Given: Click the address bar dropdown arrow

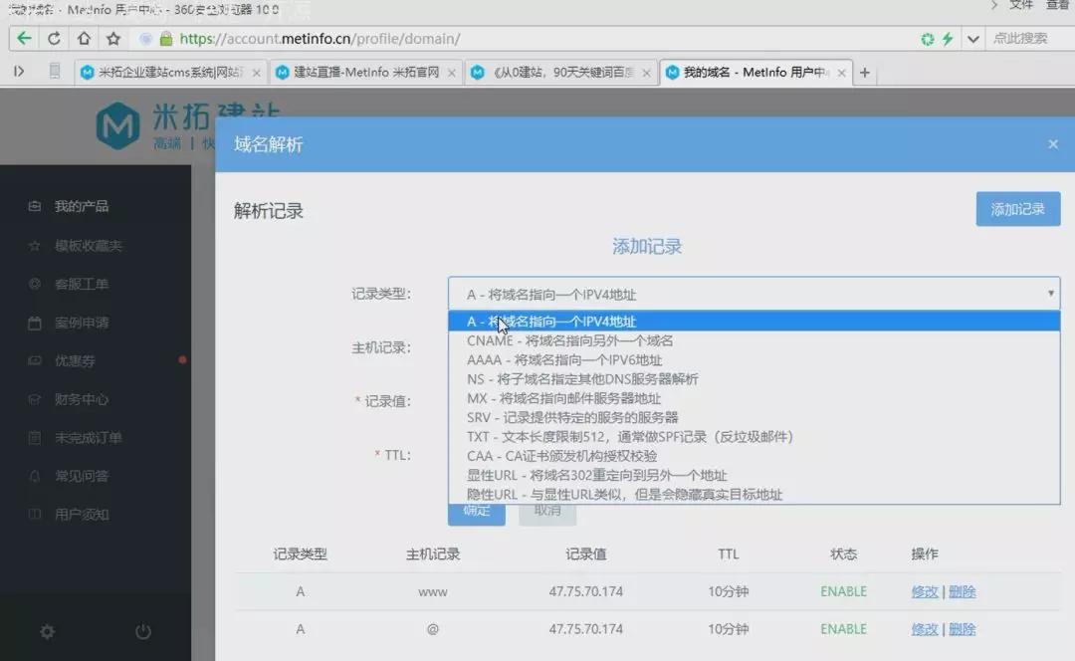Looking at the screenshot, I should click(972, 38).
